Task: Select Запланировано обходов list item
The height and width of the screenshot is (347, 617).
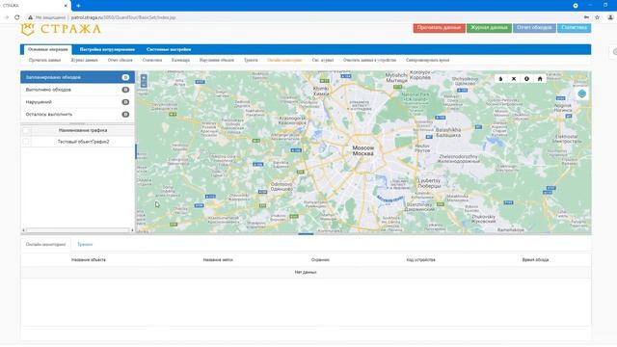Action: pyautogui.click(x=77, y=77)
